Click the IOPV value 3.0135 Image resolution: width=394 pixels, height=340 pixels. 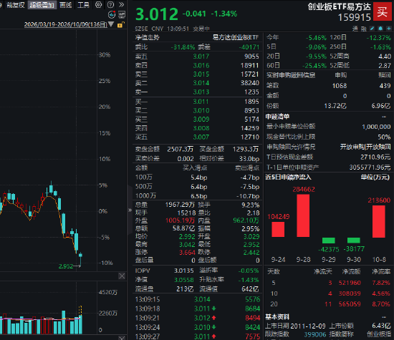click(184, 271)
